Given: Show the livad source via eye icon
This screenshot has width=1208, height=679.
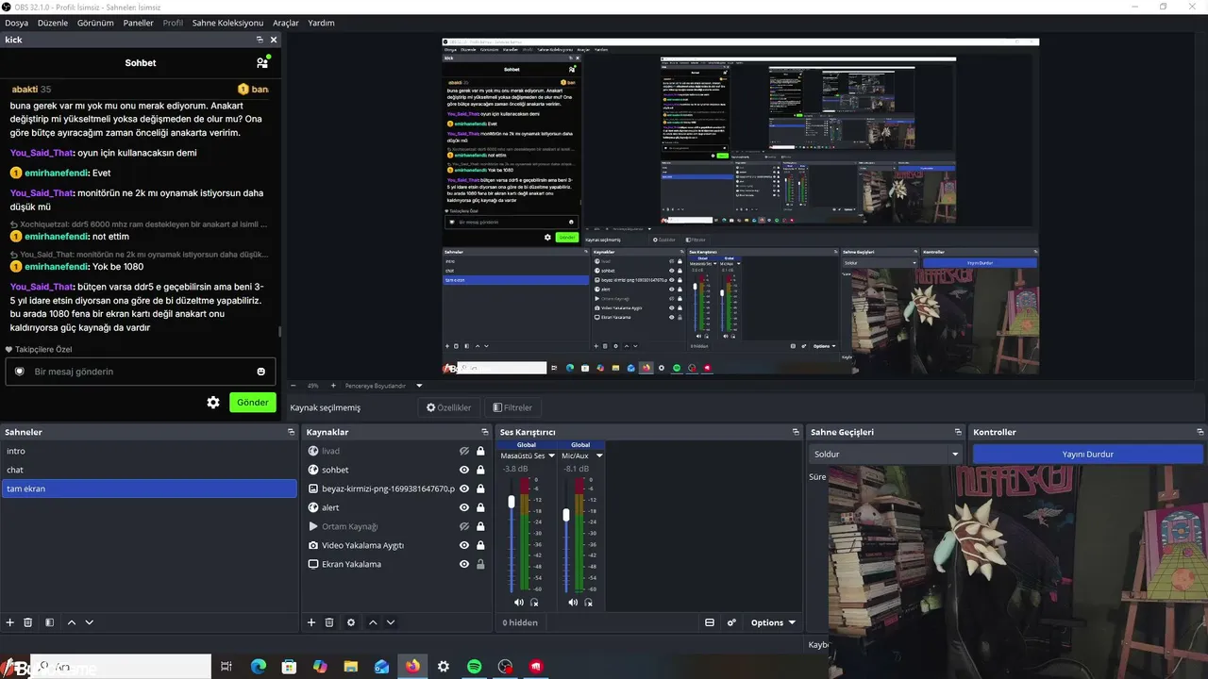Looking at the screenshot, I should coord(464,451).
